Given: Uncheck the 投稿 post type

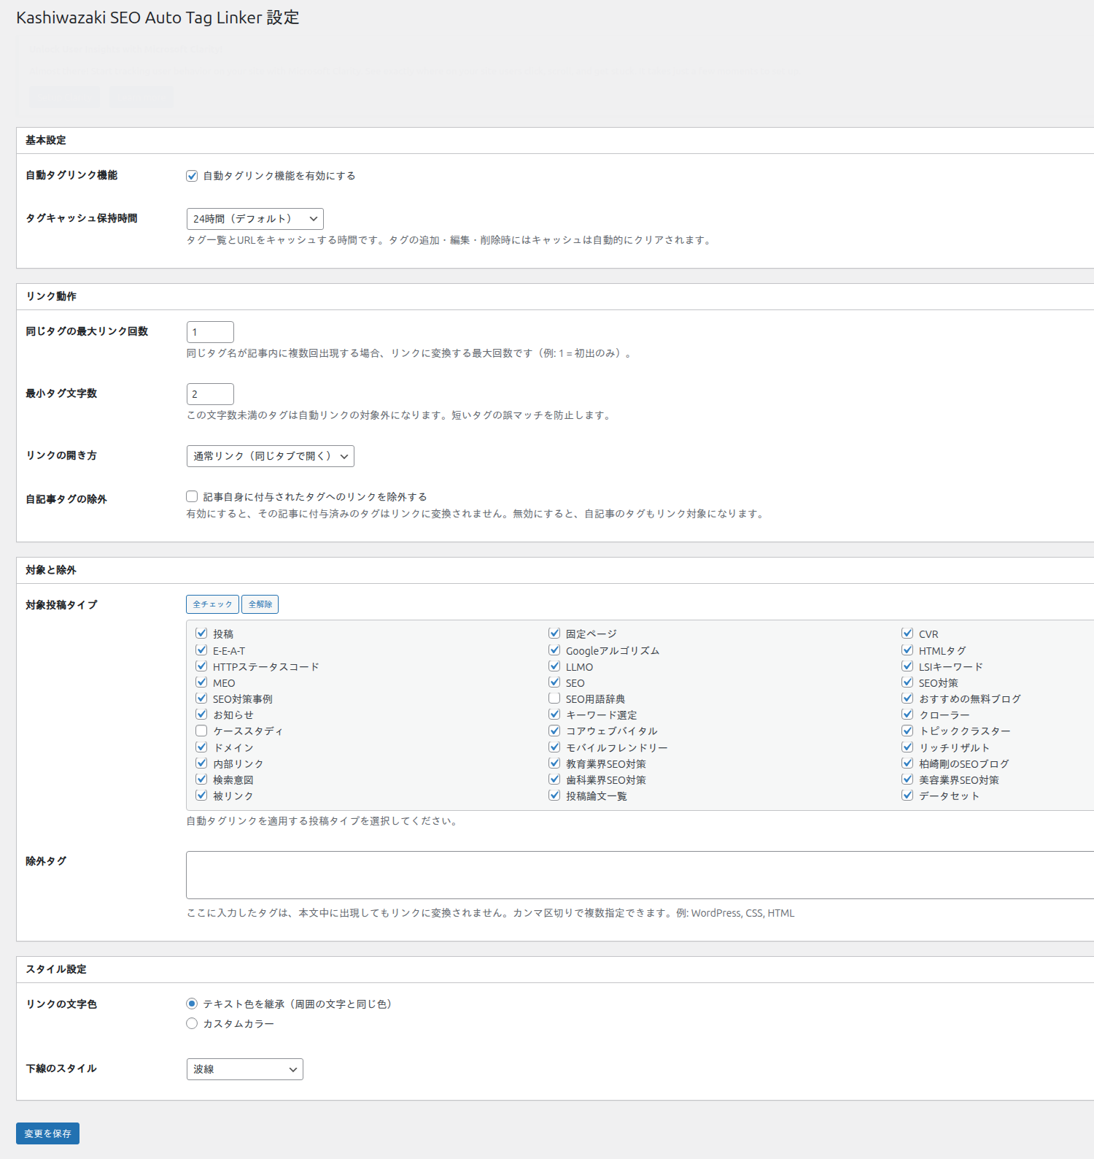Looking at the screenshot, I should pyautogui.click(x=201, y=634).
